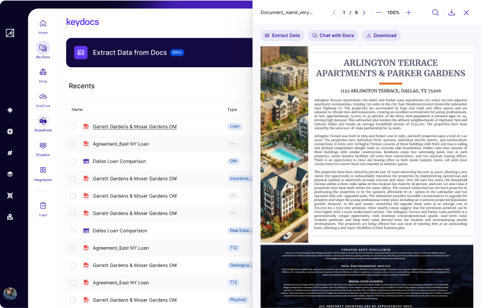Open My Docs section
Viewport: 481px width, 308px height.
43,48
